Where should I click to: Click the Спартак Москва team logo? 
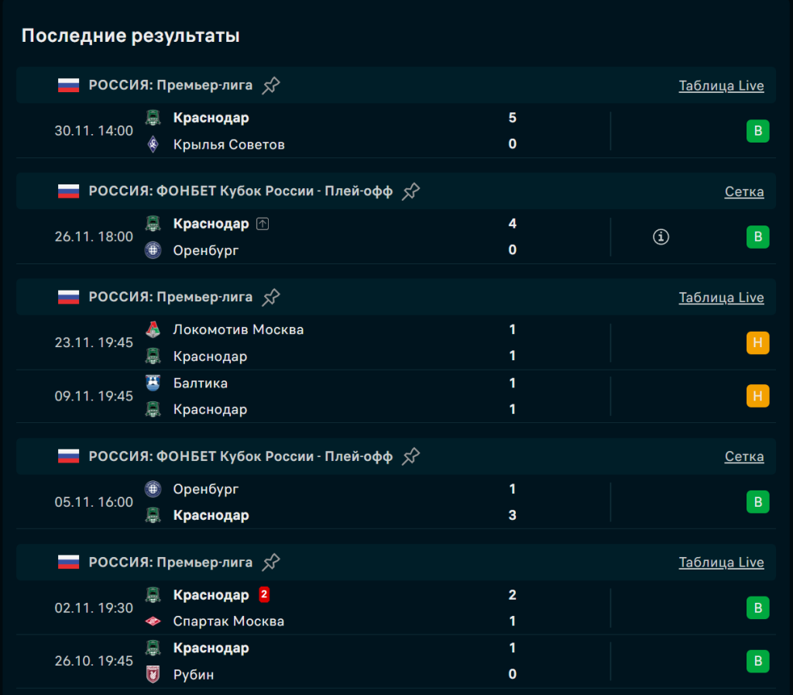point(153,621)
